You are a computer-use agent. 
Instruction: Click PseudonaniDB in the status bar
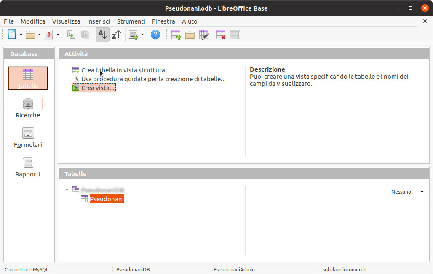[133, 270]
